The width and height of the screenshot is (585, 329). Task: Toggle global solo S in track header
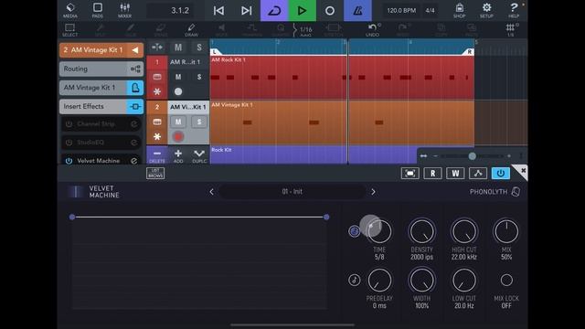click(x=199, y=47)
